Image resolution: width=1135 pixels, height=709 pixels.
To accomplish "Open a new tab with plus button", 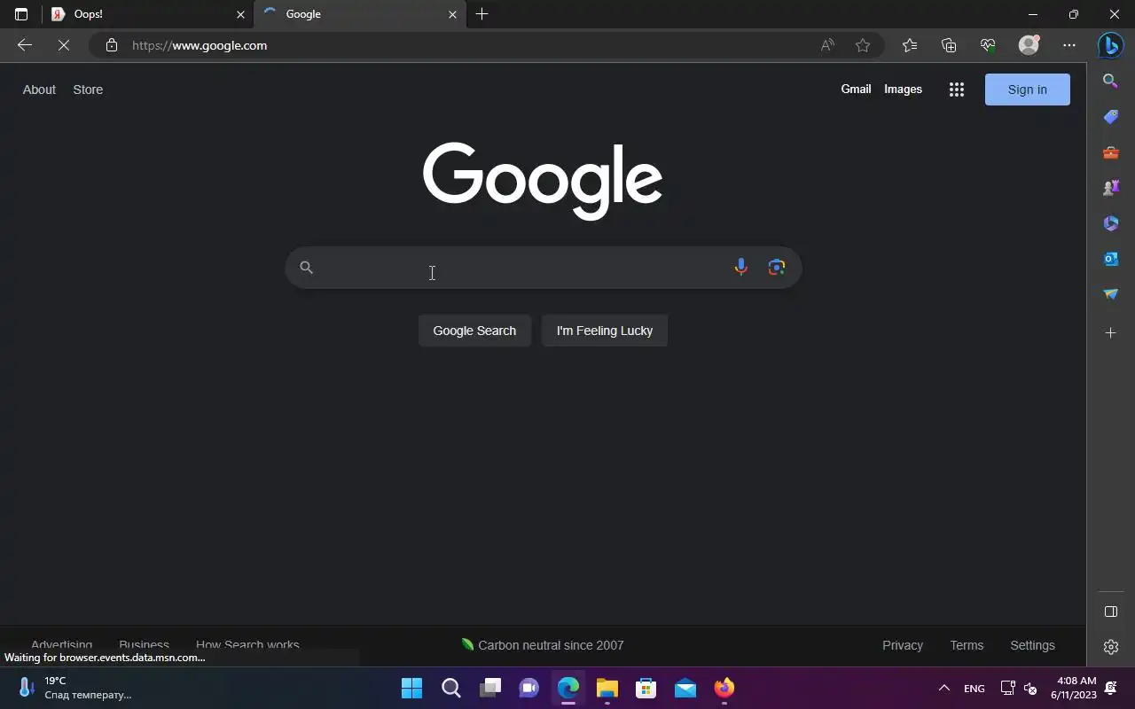I will point(482,14).
